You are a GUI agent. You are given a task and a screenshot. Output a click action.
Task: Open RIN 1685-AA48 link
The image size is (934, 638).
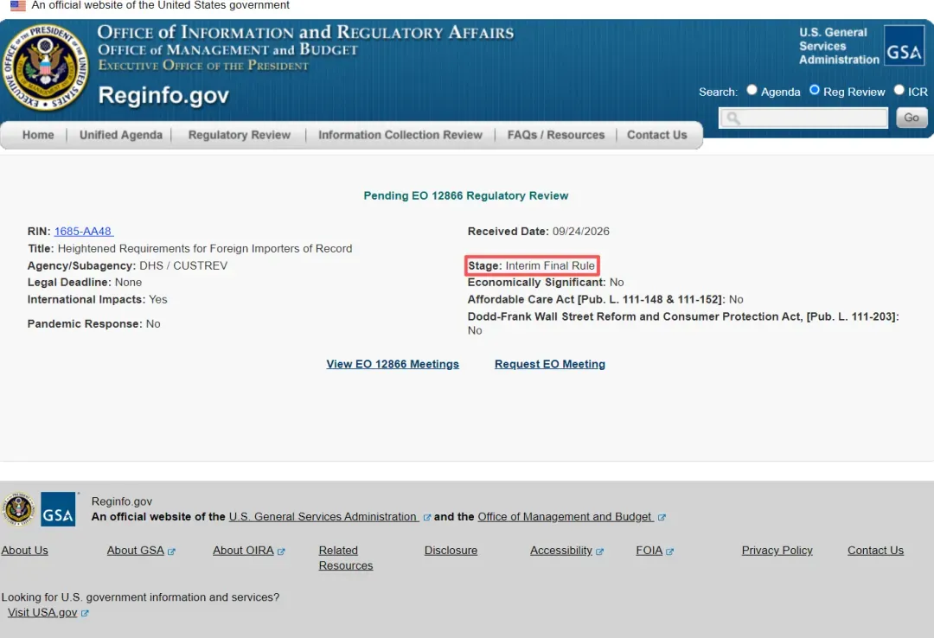click(x=83, y=231)
